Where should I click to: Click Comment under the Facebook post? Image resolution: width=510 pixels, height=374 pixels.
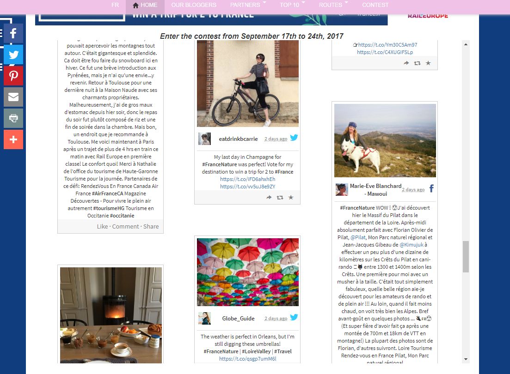click(x=126, y=227)
